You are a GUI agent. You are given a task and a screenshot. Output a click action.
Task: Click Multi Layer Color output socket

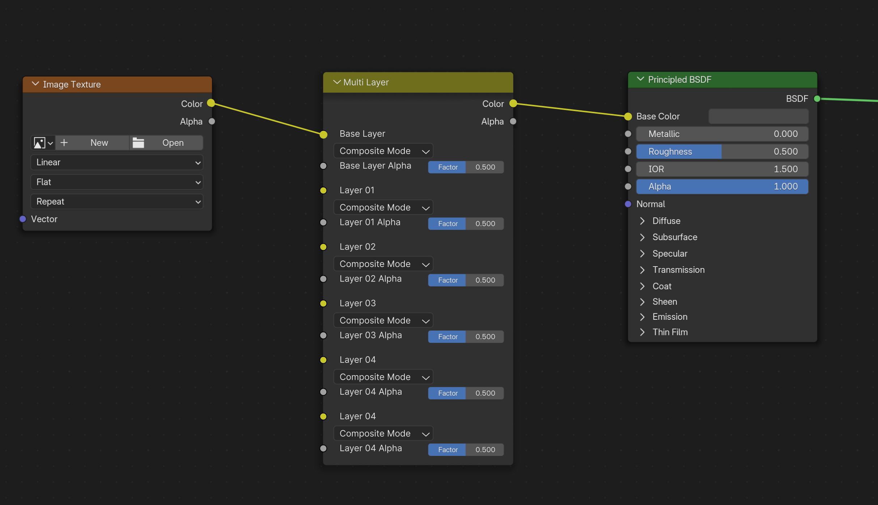[513, 104]
